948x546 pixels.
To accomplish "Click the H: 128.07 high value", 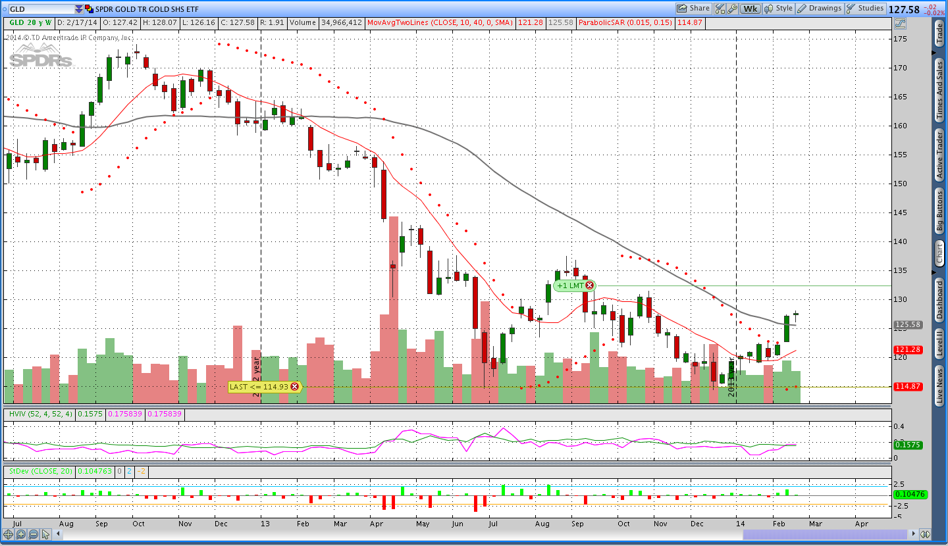I will (160, 22).
